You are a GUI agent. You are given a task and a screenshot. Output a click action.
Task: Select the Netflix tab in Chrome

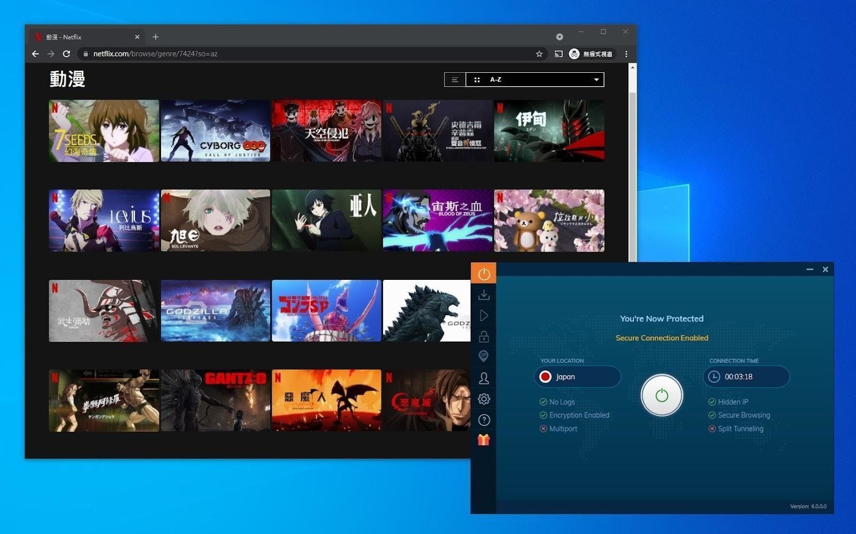point(86,37)
